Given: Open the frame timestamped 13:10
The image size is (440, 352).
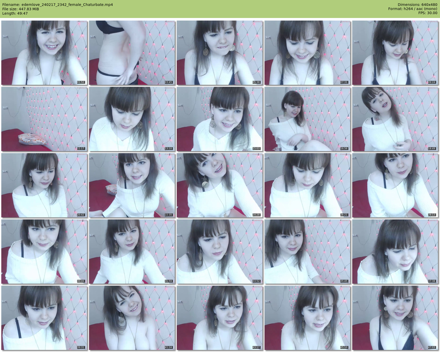Looking at the screenshot, I should click(x=132, y=119).
